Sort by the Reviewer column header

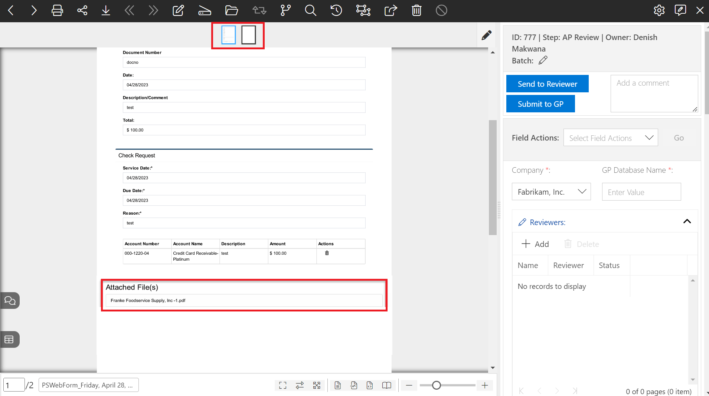tap(568, 265)
